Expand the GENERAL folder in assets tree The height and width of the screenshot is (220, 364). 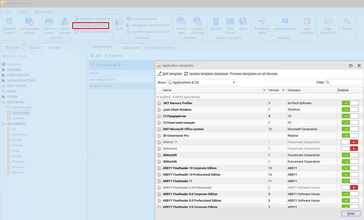coord(14,70)
